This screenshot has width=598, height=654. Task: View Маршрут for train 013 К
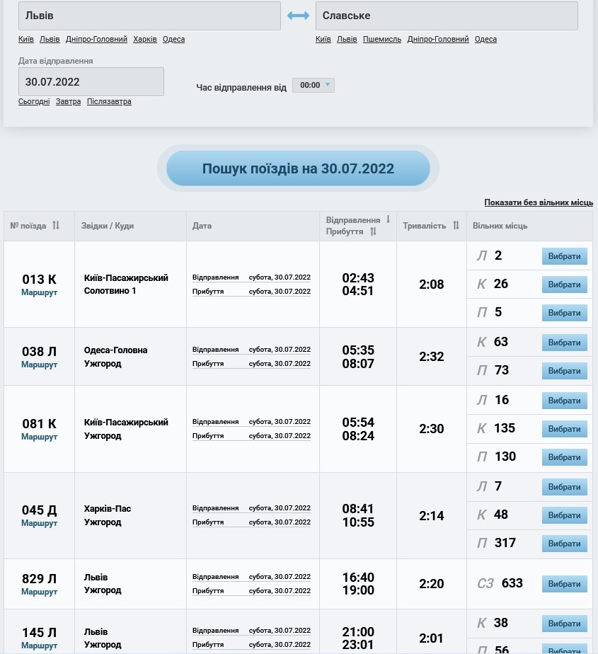39,292
